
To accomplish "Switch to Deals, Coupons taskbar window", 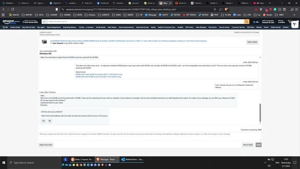I will (82, 159).
